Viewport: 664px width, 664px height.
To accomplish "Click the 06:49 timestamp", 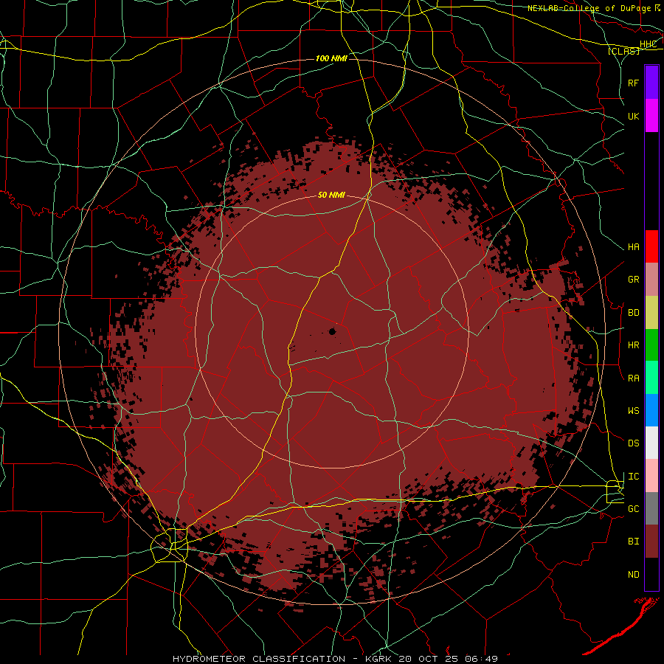I will (x=482, y=659).
